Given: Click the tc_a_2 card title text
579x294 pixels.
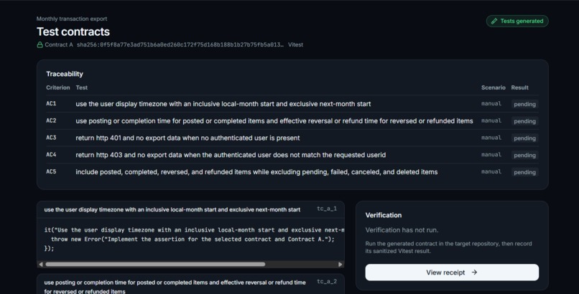Looking at the screenshot, I should point(175,287).
